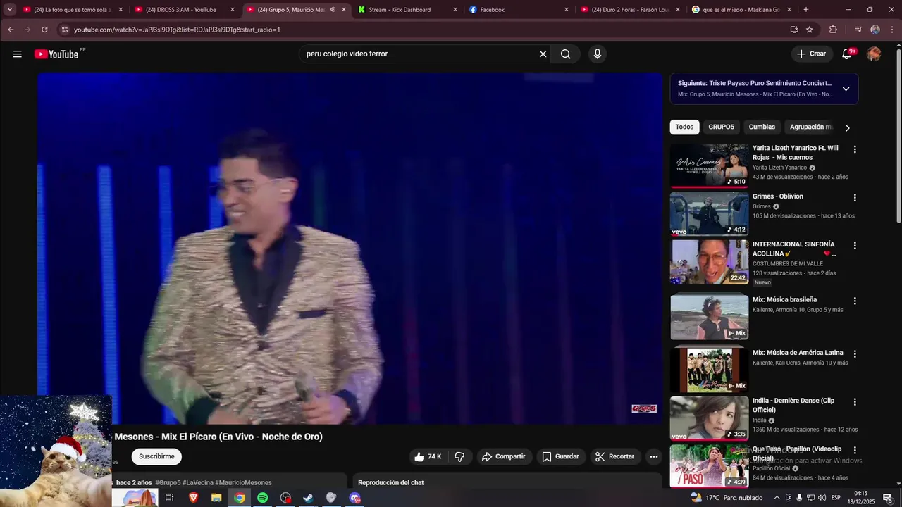The height and width of the screenshot is (507, 902).
Task: Click the Guardar save button
Action: 560,456
